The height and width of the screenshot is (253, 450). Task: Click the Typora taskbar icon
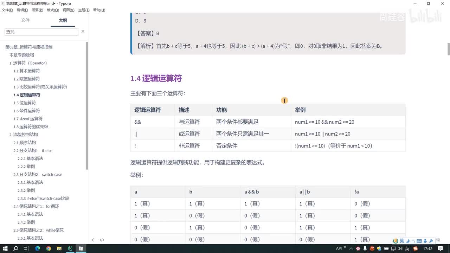tap(81, 248)
